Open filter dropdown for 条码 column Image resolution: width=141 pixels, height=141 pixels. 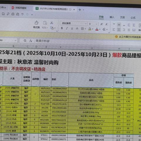coord(67,85)
